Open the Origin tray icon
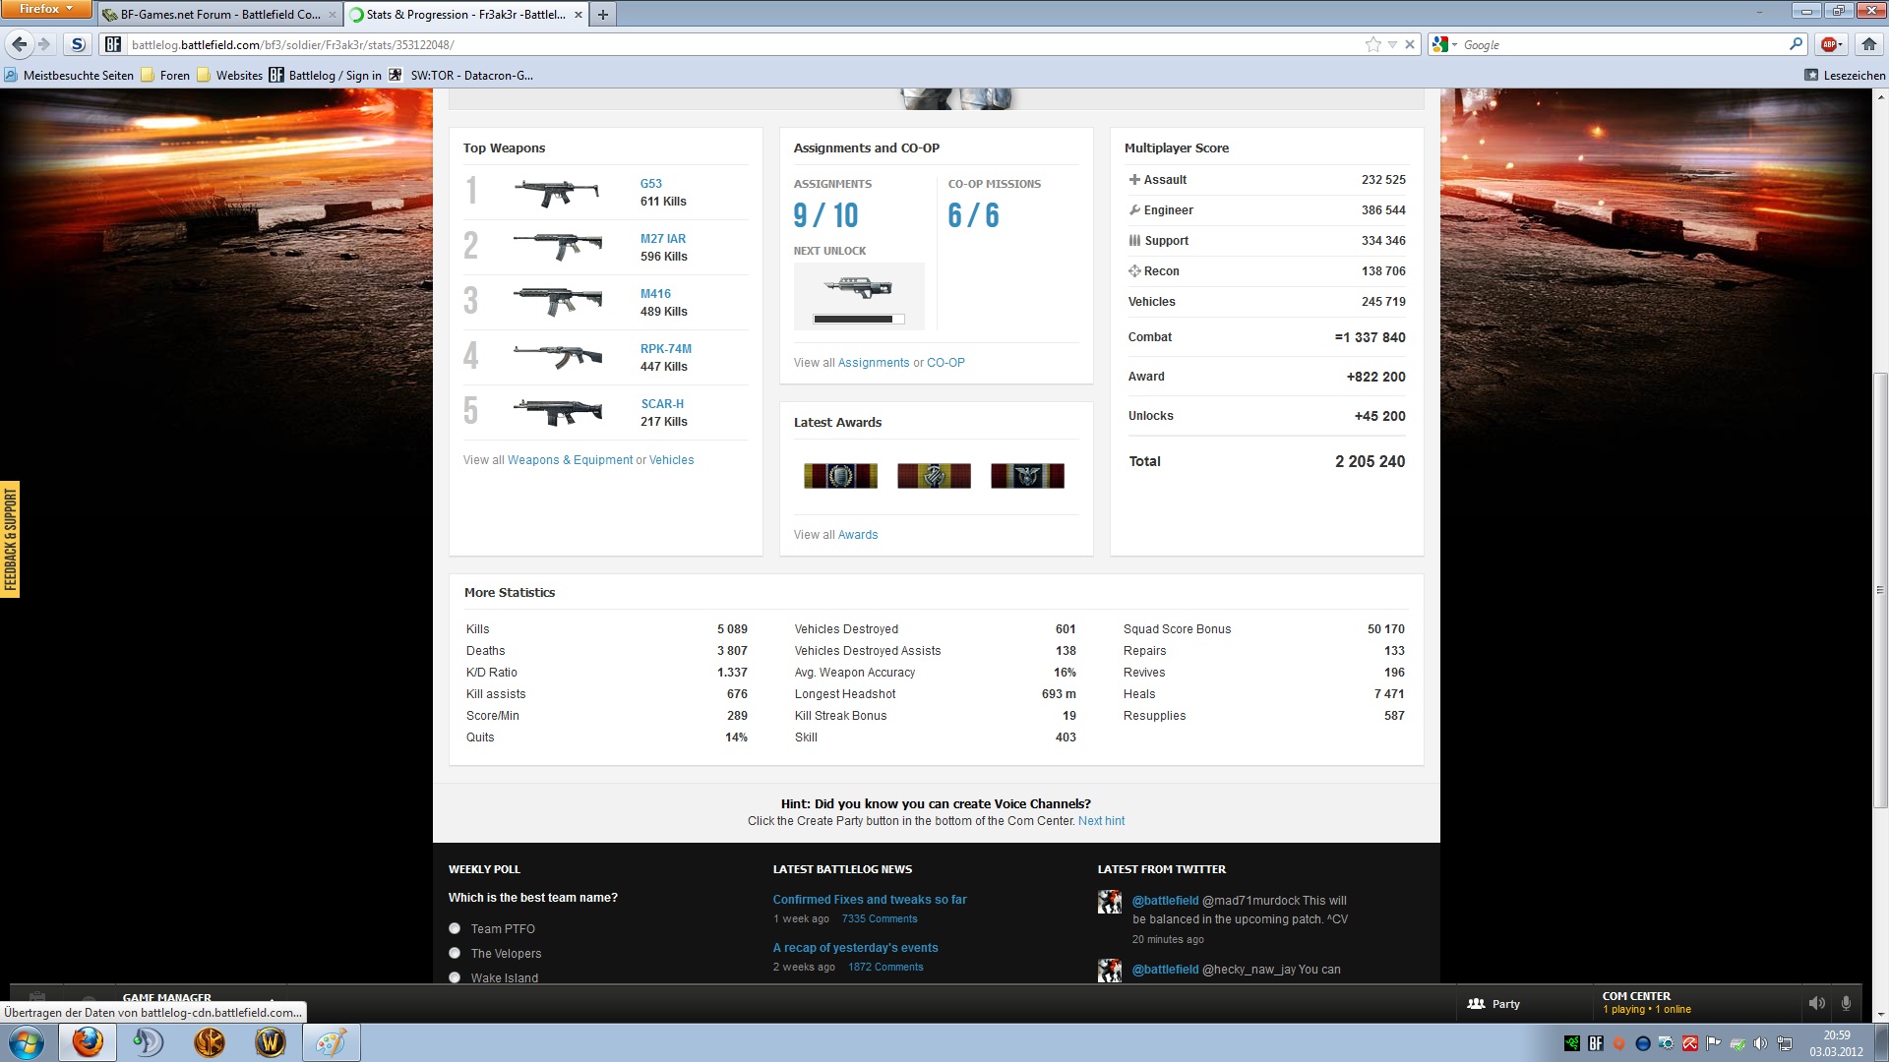Screen dimensions: 1889x1062 (x=1618, y=1043)
